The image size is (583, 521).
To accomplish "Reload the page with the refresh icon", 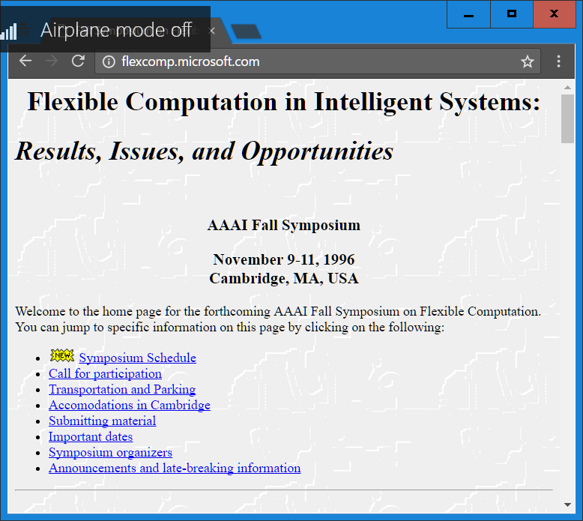I will pyautogui.click(x=78, y=61).
